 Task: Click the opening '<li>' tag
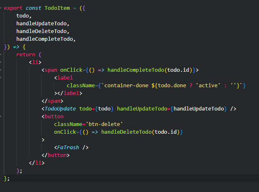click(35, 62)
